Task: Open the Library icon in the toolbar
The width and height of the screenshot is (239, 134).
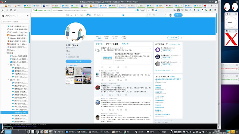Action: click(x=174, y=10)
